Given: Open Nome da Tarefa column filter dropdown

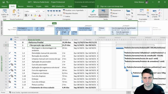Looking at the screenshot, I should [61, 40].
